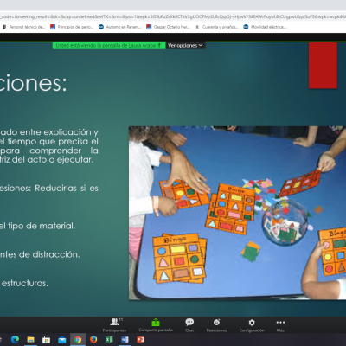This screenshot has height=346, width=346.
Task: Open PowerPoint from the taskbar
Action: pos(140,340)
